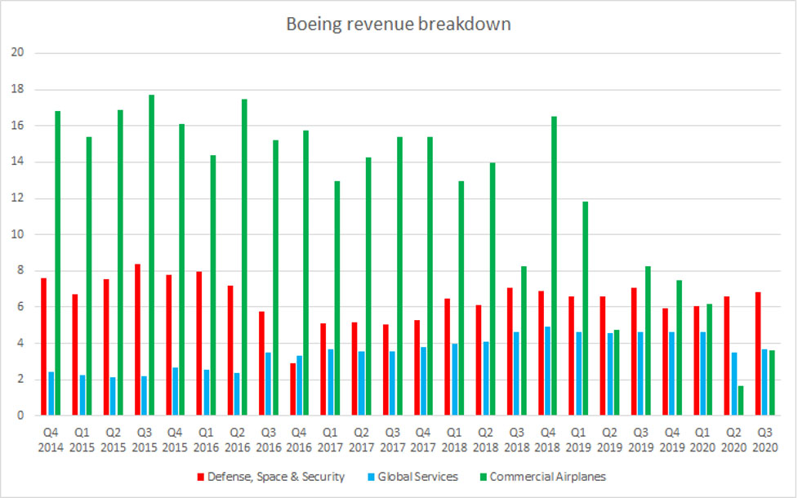Select the green Commercial Airplanes bar for Q2 2020
Screen dimensions: 798x498
[x=741, y=401]
